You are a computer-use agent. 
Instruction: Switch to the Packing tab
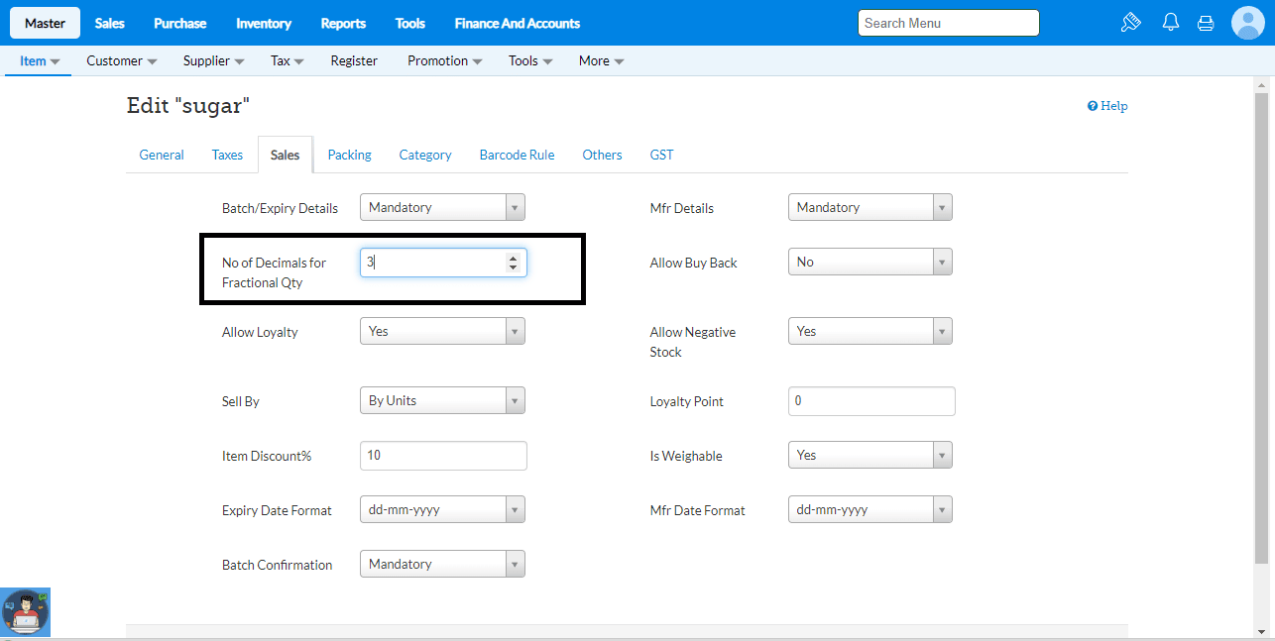tap(349, 155)
